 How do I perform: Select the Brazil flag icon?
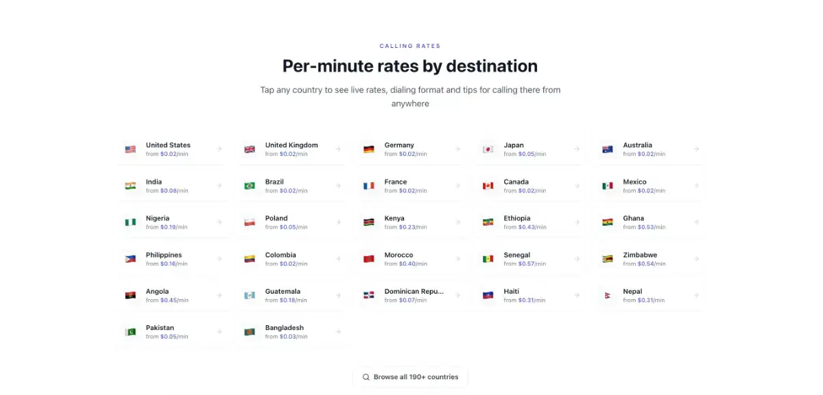click(x=250, y=186)
